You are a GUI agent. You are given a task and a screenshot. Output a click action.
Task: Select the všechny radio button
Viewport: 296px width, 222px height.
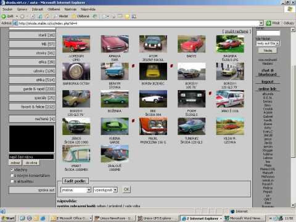(12, 170)
